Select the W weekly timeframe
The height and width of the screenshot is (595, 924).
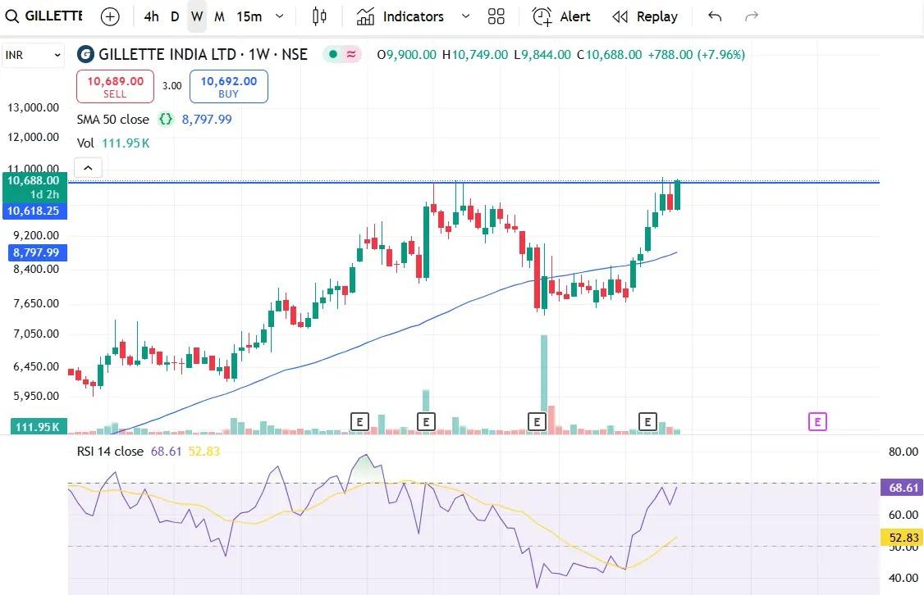(x=197, y=16)
